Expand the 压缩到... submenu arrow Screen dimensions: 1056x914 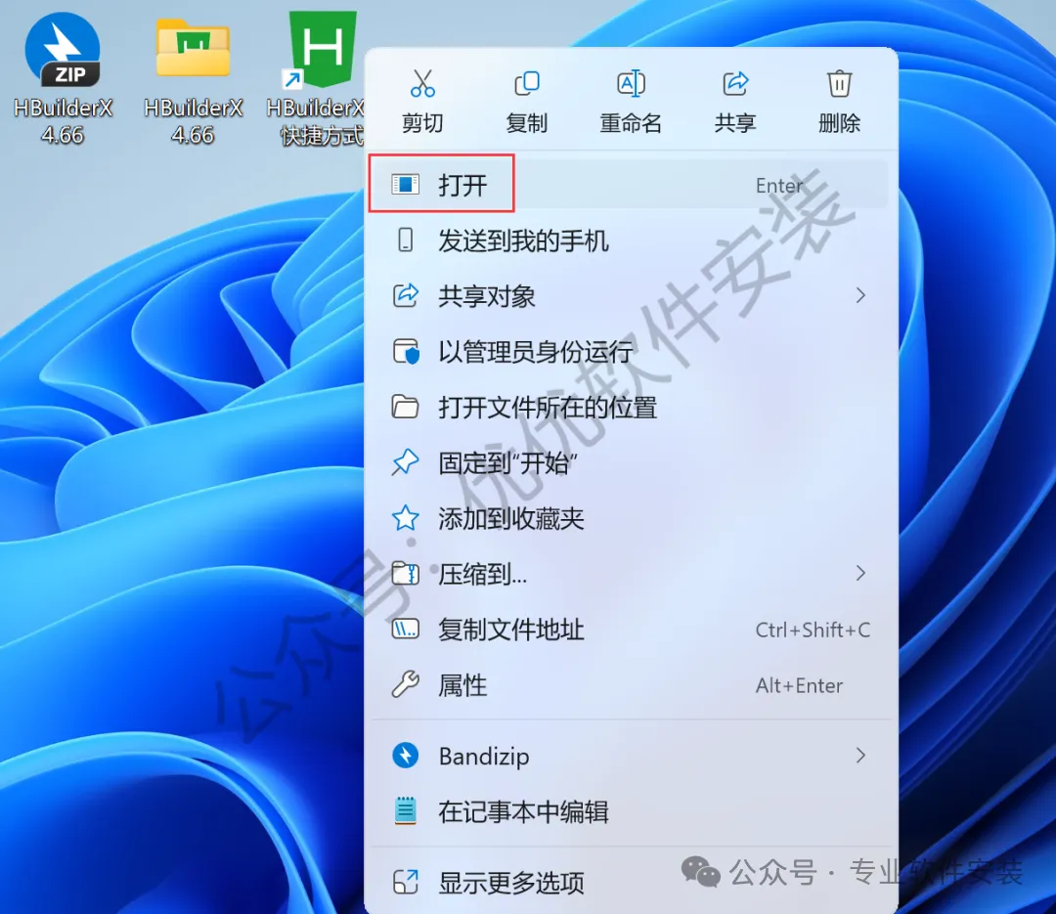tap(860, 573)
